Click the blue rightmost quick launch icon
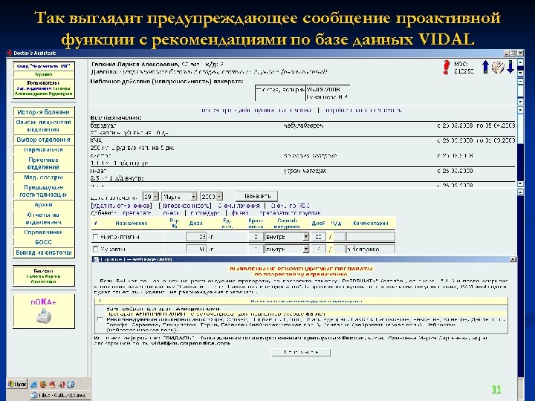The image size is (535, 401). point(71,385)
